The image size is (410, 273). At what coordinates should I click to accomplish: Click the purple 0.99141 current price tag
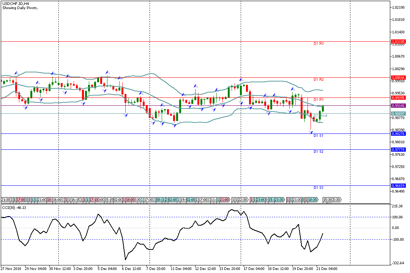click(398, 106)
